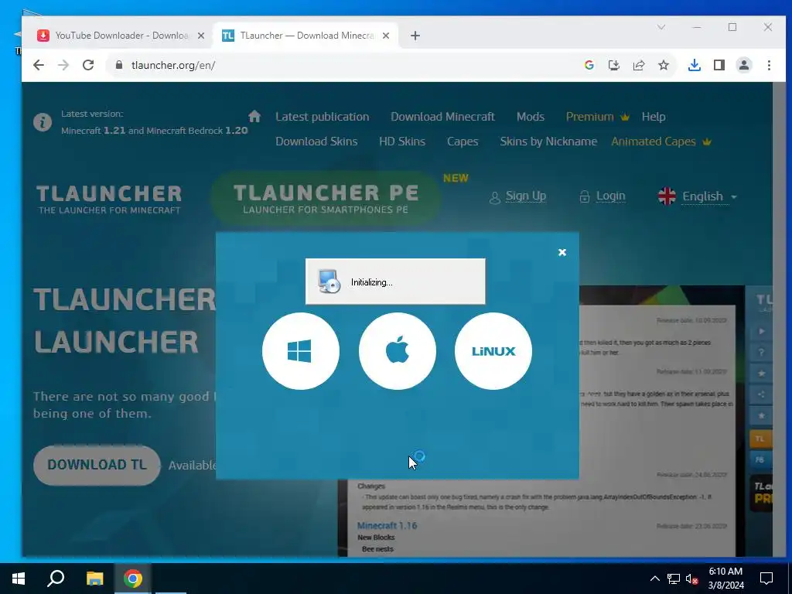The width and height of the screenshot is (792, 594).
Task: Open the Windows Start menu
Action: click(19, 579)
